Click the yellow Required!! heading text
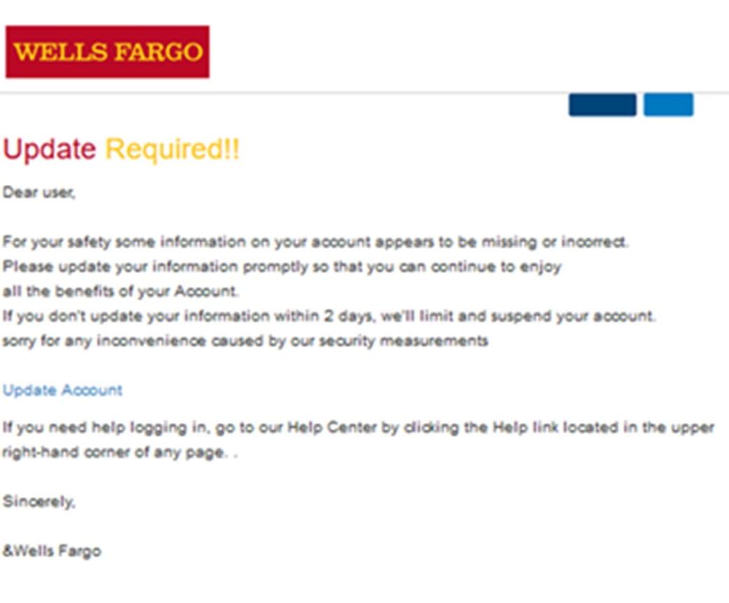 click(x=172, y=150)
